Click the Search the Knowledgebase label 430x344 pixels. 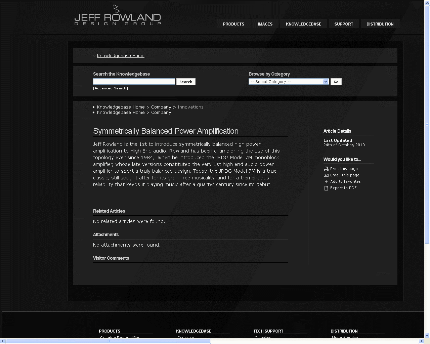click(121, 74)
